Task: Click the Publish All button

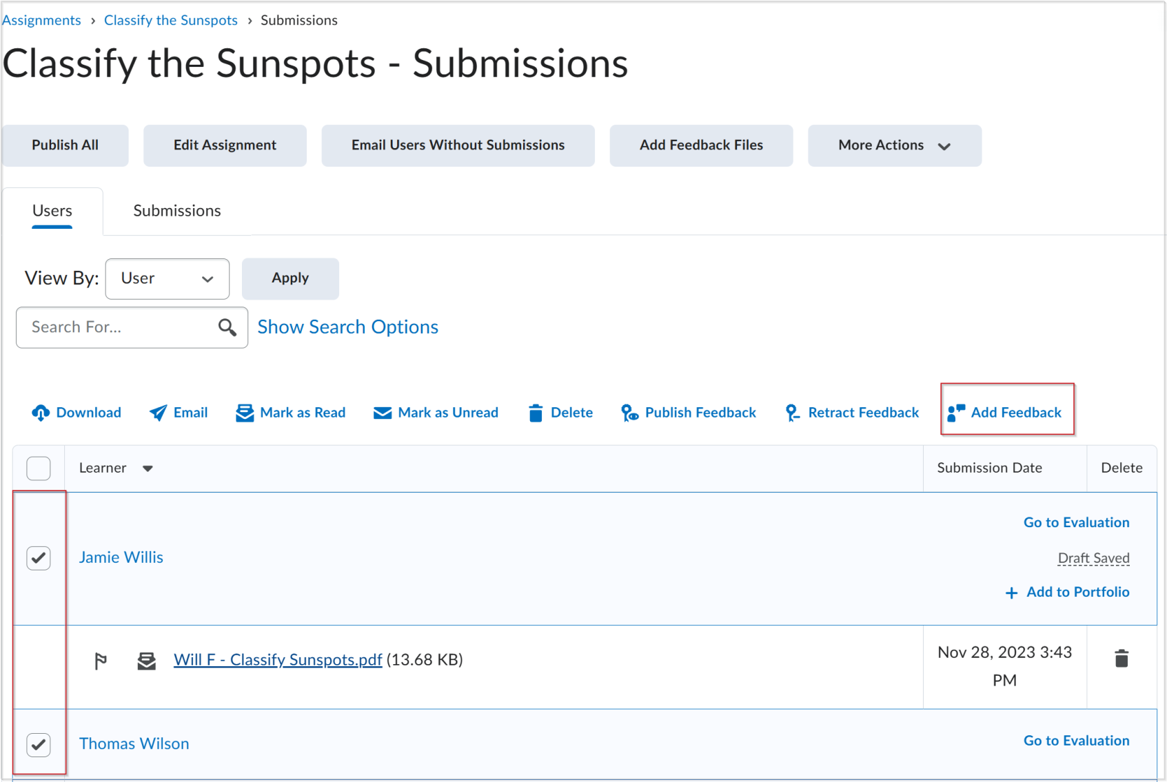Action: [65, 145]
